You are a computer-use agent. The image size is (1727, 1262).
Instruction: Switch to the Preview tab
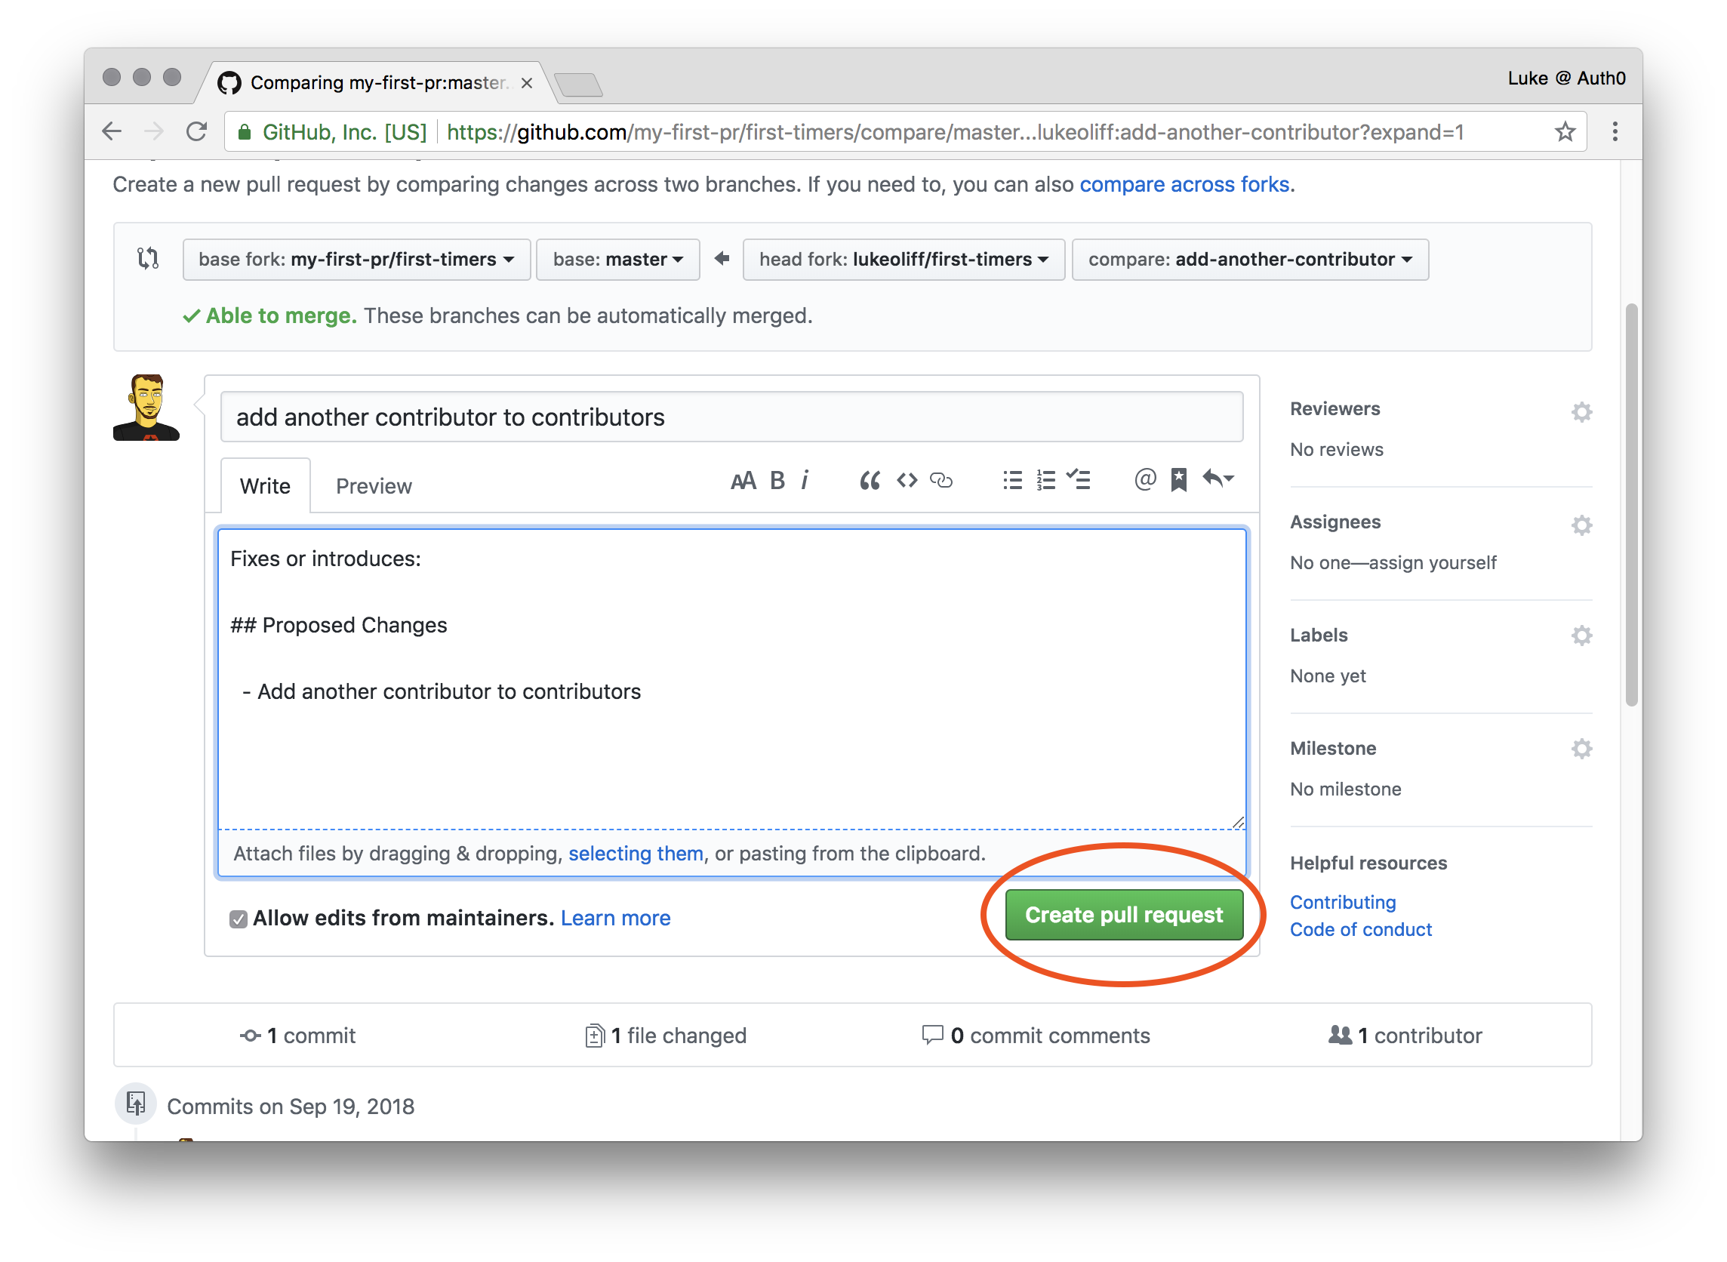[374, 487]
